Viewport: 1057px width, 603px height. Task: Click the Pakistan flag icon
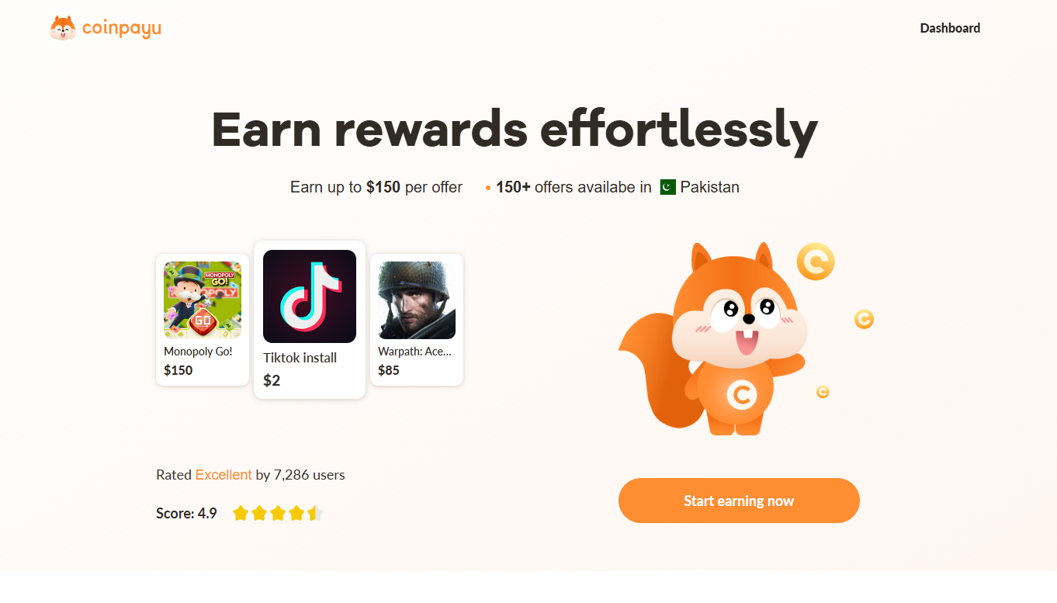[668, 187]
